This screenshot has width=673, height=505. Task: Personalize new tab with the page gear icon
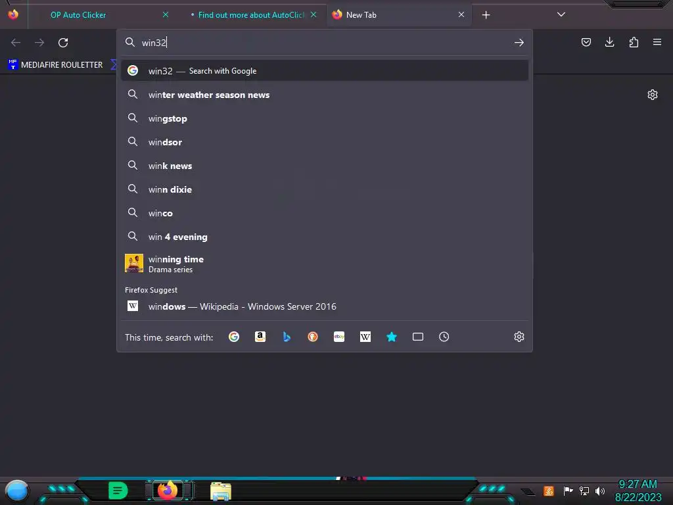coord(653,95)
